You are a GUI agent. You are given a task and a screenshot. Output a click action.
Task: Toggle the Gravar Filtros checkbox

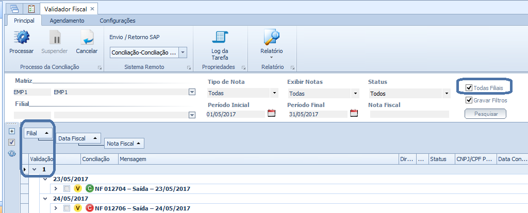pos(469,100)
